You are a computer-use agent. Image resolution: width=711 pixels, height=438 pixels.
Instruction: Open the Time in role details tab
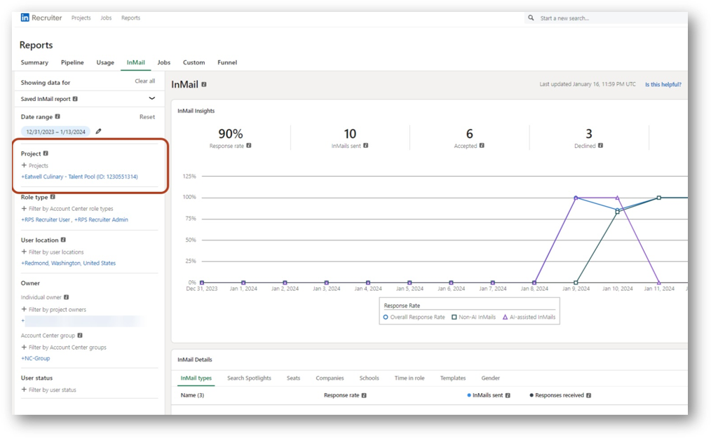(409, 378)
